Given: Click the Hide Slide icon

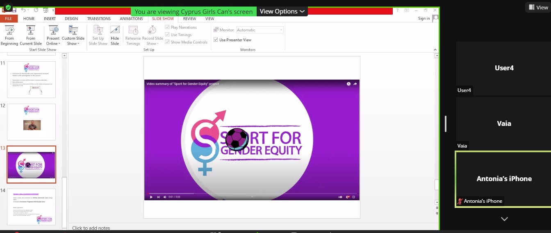Looking at the screenshot, I should (x=115, y=35).
